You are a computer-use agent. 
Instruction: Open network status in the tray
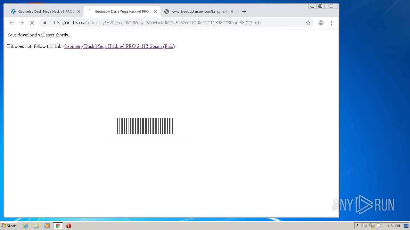pyautogui.click(x=372, y=226)
